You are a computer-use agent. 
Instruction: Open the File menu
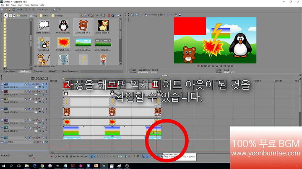3,5
